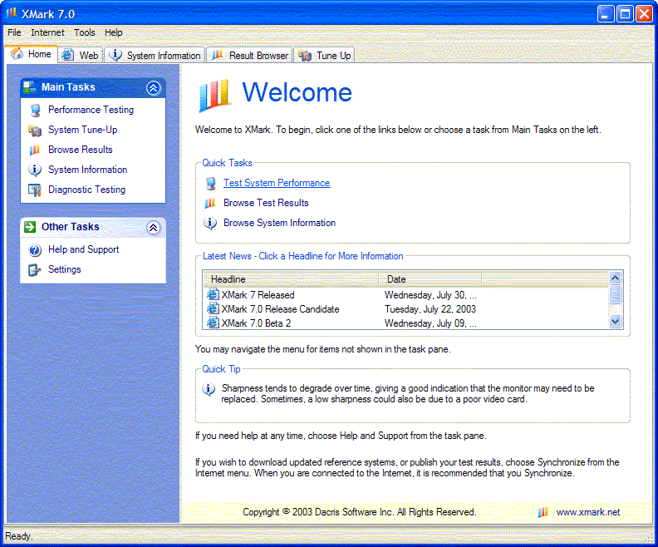This screenshot has width=658, height=547.
Task: Switch to the Web tab
Action: (81, 55)
